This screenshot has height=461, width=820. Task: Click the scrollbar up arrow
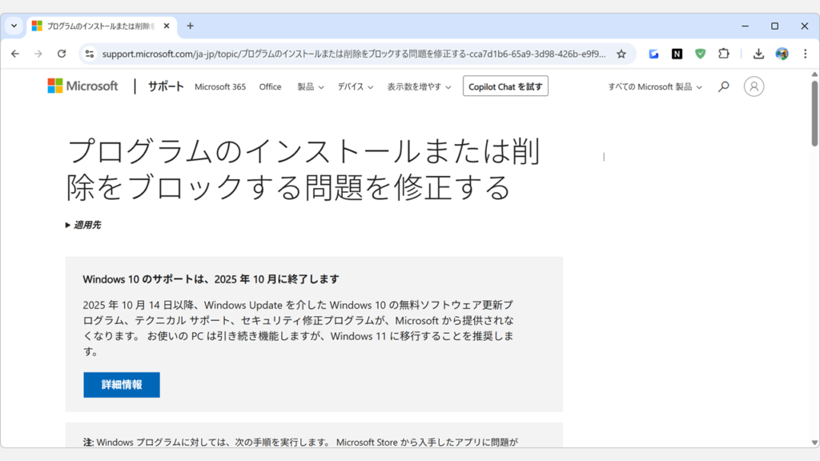[814, 74]
